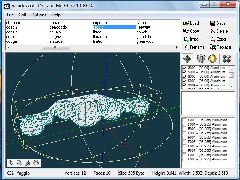
Task: Select the pointer tool in viewport
Action: click(11, 163)
